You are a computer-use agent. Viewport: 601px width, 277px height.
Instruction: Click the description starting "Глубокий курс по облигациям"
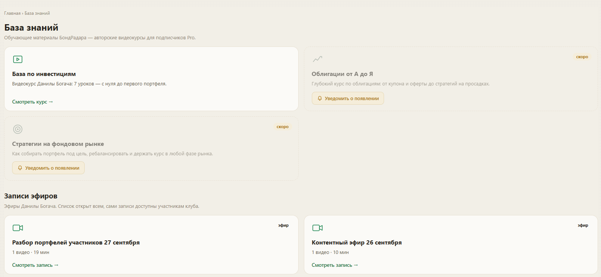point(401,84)
